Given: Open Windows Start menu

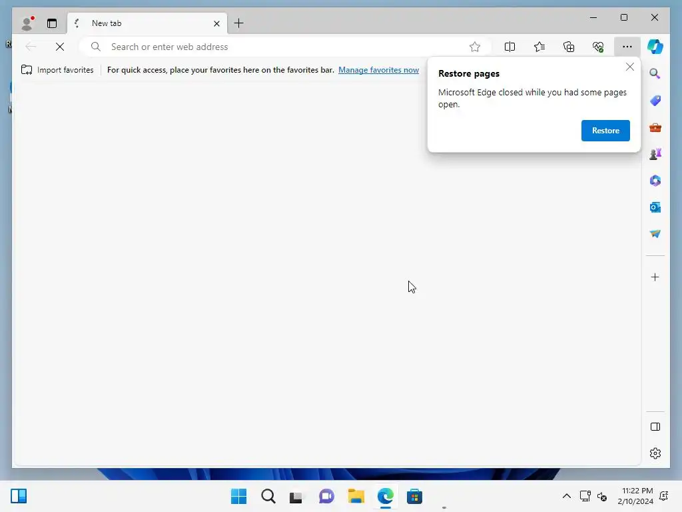Looking at the screenshot, I should [239, 496].
